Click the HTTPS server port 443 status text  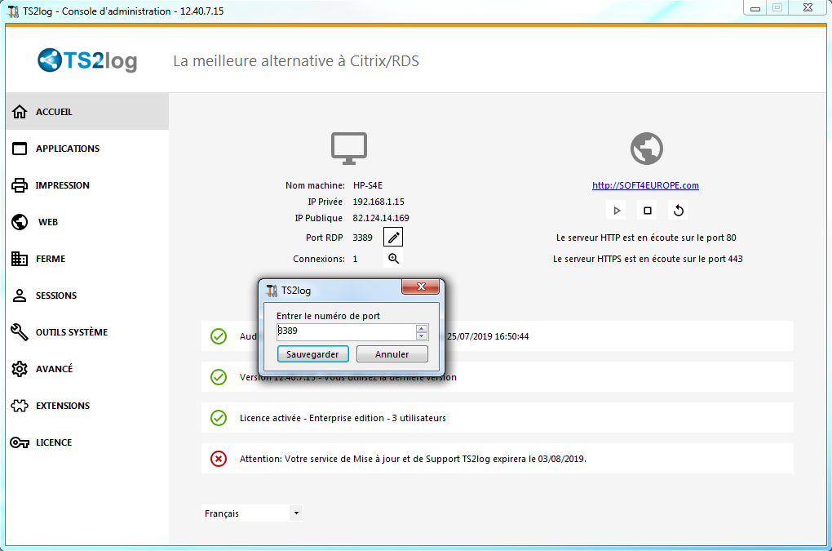(648, 259)
